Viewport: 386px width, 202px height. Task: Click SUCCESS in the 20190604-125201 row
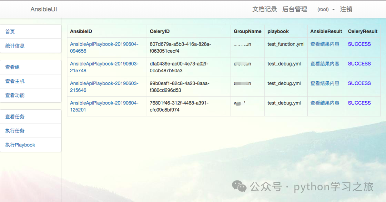359,103
